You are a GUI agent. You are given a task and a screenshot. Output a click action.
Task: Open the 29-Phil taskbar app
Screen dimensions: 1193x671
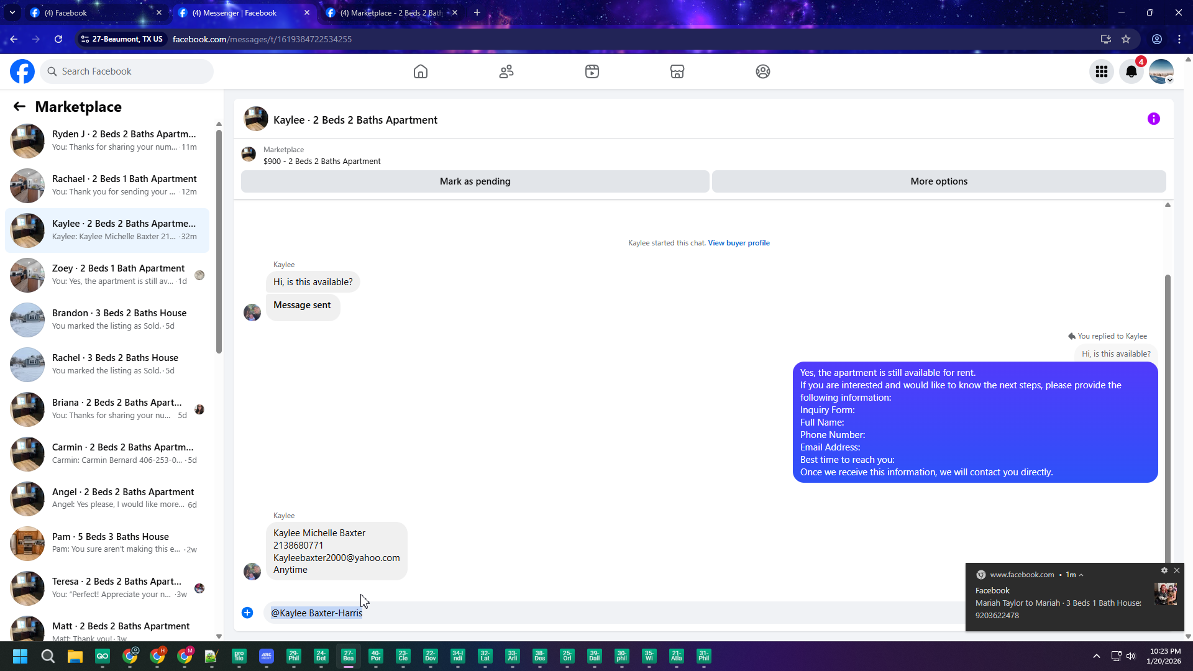point(294,656)
